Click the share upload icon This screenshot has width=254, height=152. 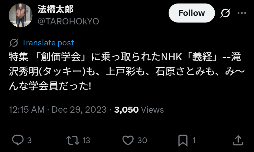(238, 140)
